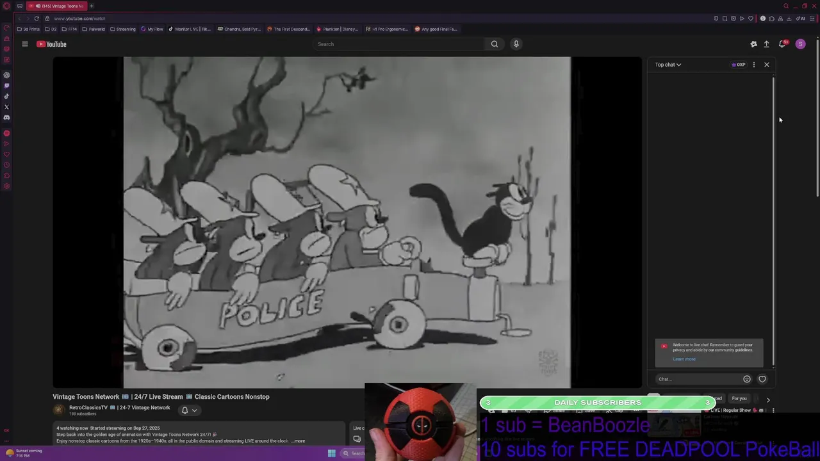Click the police cartoon video player
Viewport: 820px width, 461px height.
pyautogui.click(x=347, y=222)
